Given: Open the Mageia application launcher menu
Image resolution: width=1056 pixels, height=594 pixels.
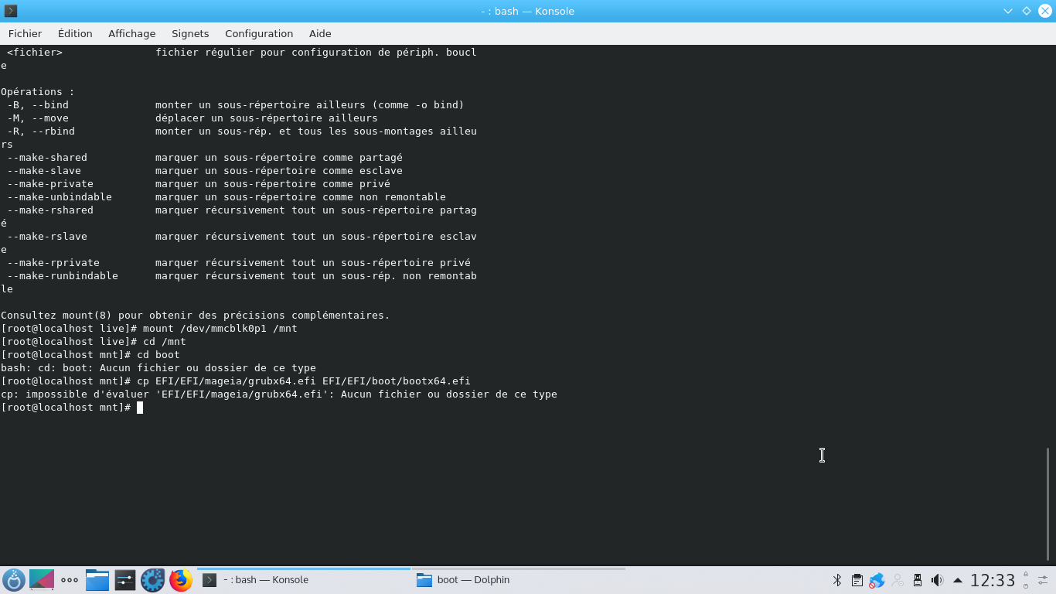Looking at the screenshot, I should coord(14,580).
